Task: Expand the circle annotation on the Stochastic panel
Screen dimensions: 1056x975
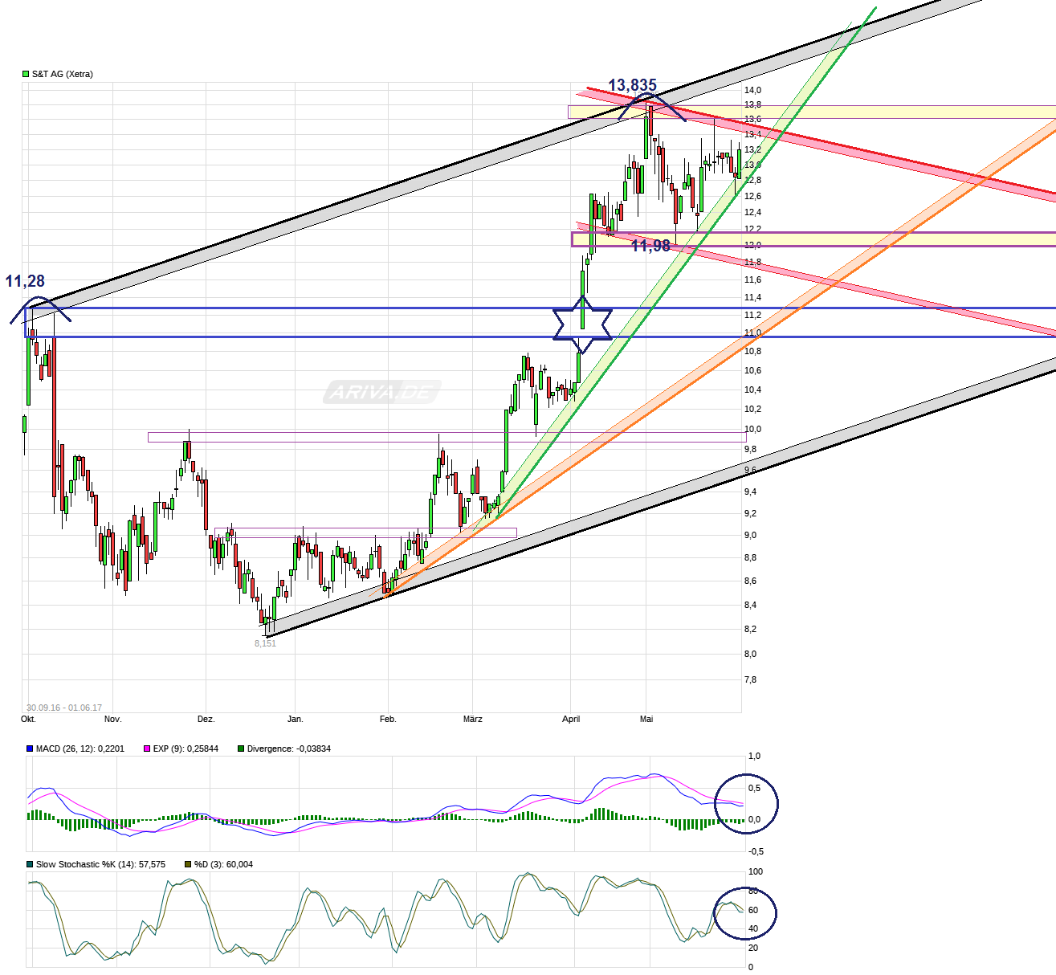Action: click(x=746, y=912)
